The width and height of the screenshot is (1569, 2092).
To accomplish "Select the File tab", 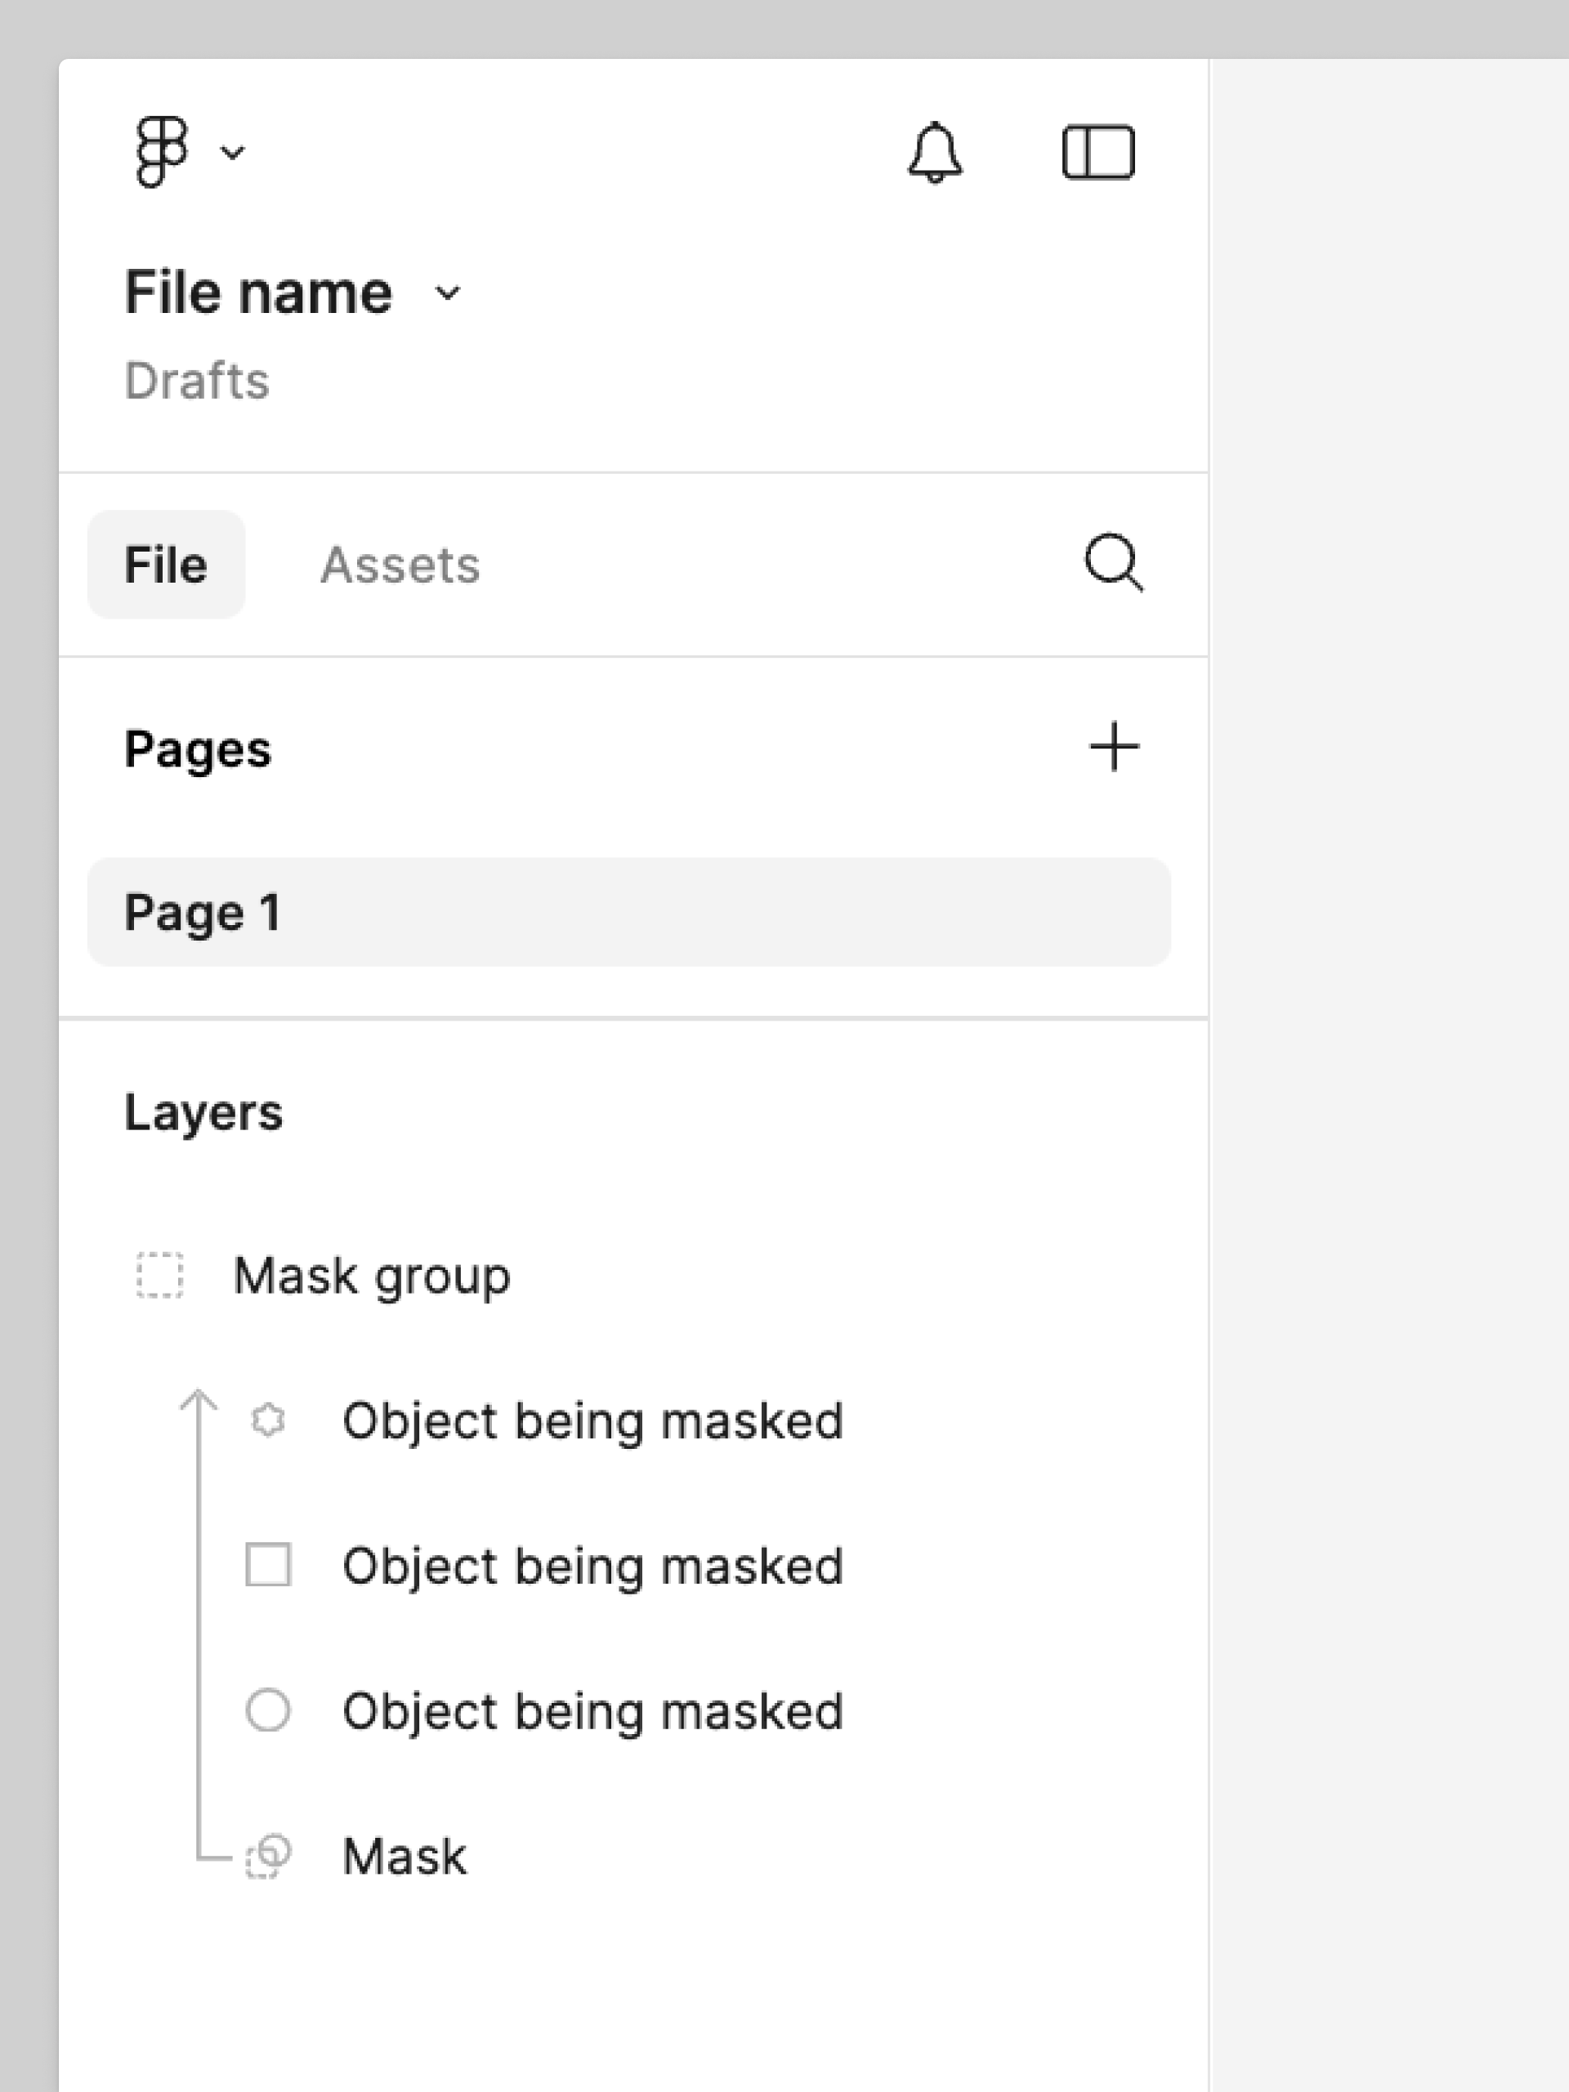I will [166, 565].
